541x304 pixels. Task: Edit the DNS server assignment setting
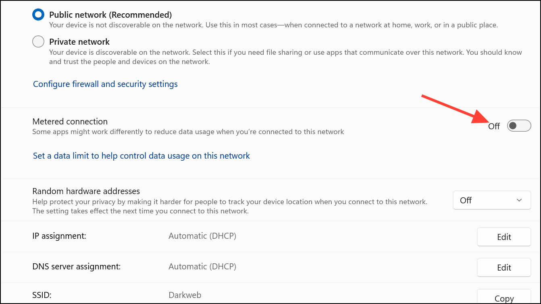[504, 267]
